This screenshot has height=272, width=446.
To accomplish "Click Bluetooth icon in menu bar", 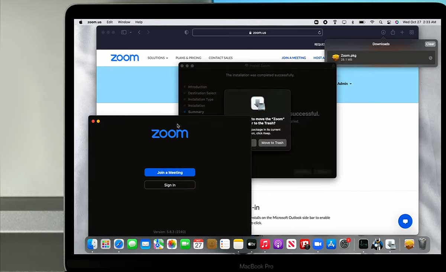I will tap(353, 22).
